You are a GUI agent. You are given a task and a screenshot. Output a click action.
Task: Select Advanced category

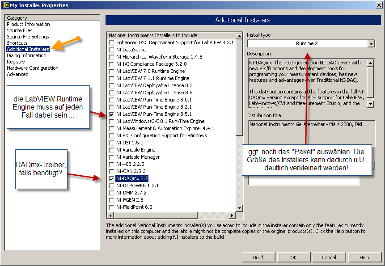[x=18, y=74]
